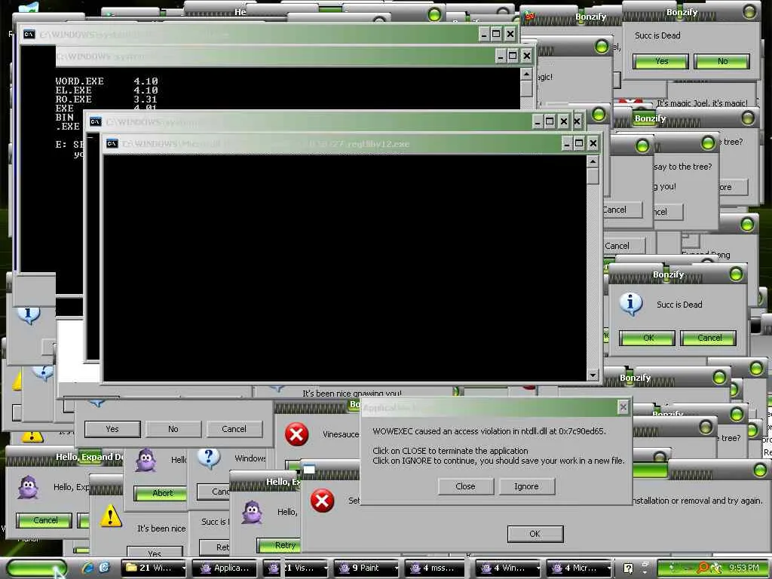Click 'It's been nice gnawing you!' text
The image size is (772, 579).
coord(352,393)
